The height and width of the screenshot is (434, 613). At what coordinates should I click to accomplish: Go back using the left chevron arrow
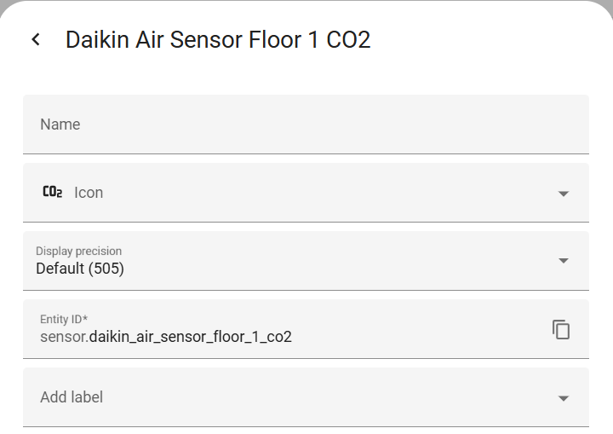pos(36,39)
